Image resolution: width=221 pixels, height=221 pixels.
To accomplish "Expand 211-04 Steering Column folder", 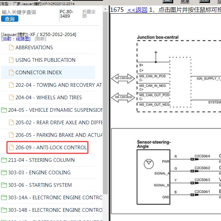I will (4, 160).
